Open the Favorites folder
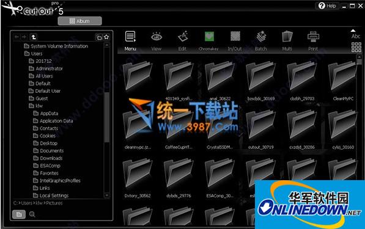365x229 pixels. click(46, 173)
